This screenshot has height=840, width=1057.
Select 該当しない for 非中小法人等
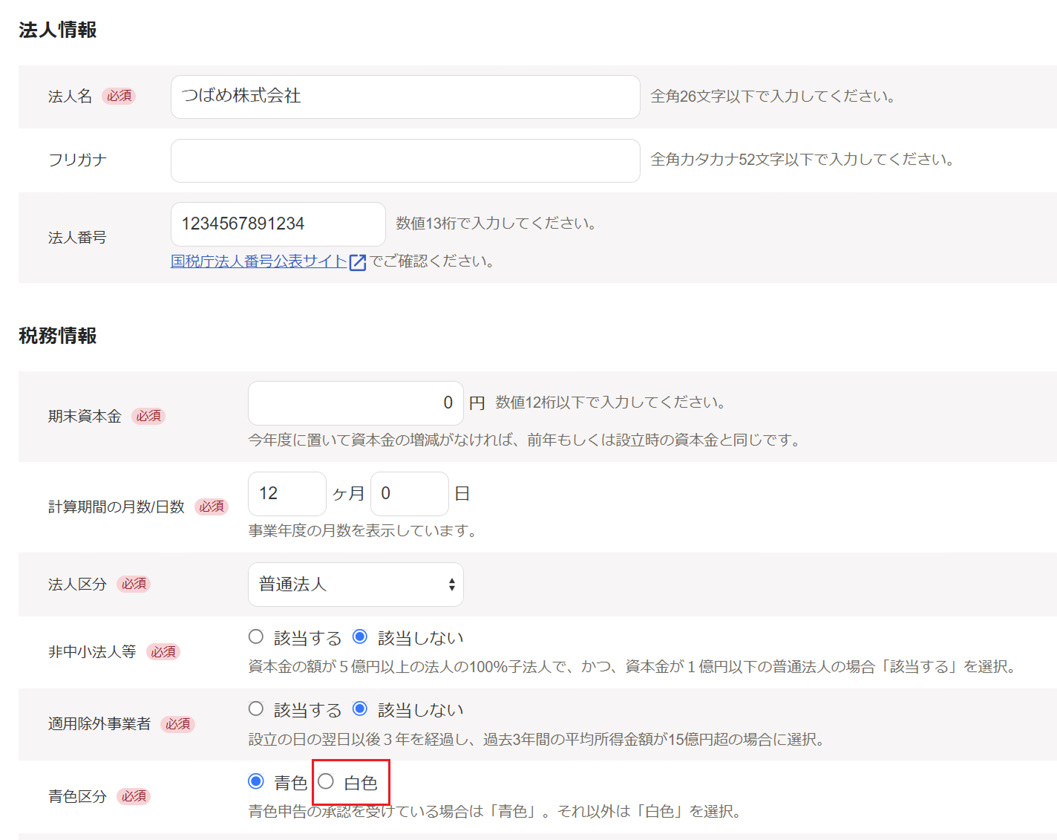pos(360,636)
